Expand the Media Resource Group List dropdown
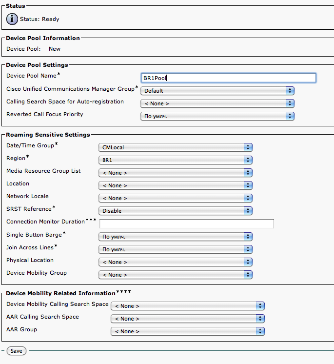334x364 pixels. click(176, 173)
